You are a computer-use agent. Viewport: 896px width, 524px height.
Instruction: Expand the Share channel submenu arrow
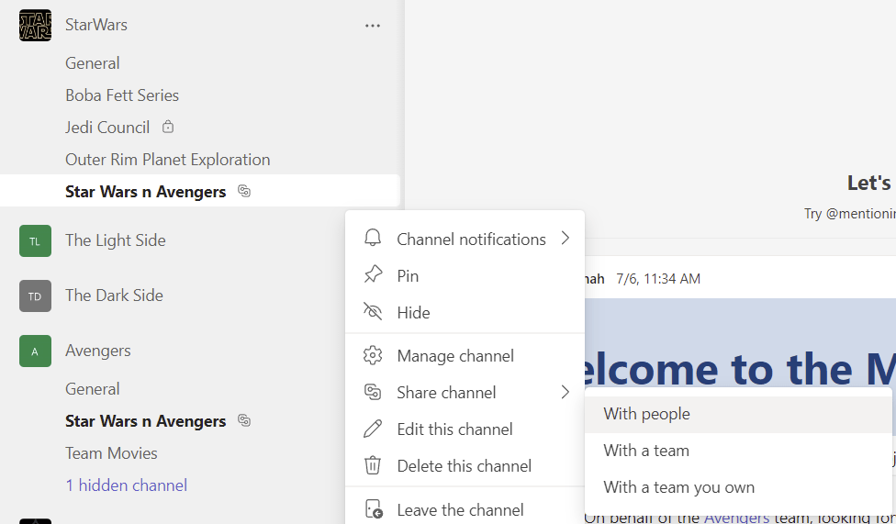tap(565, 393)
